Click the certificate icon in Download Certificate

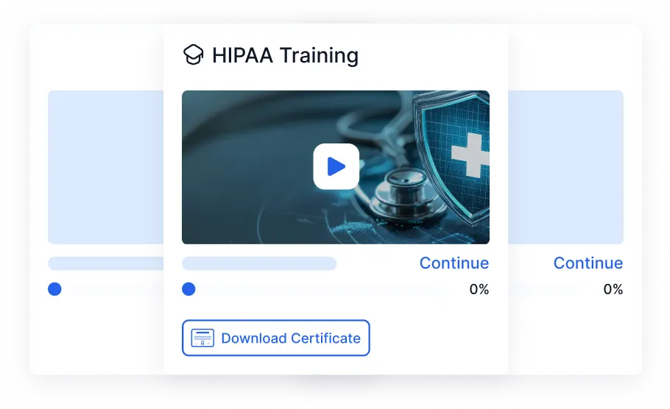202,338
